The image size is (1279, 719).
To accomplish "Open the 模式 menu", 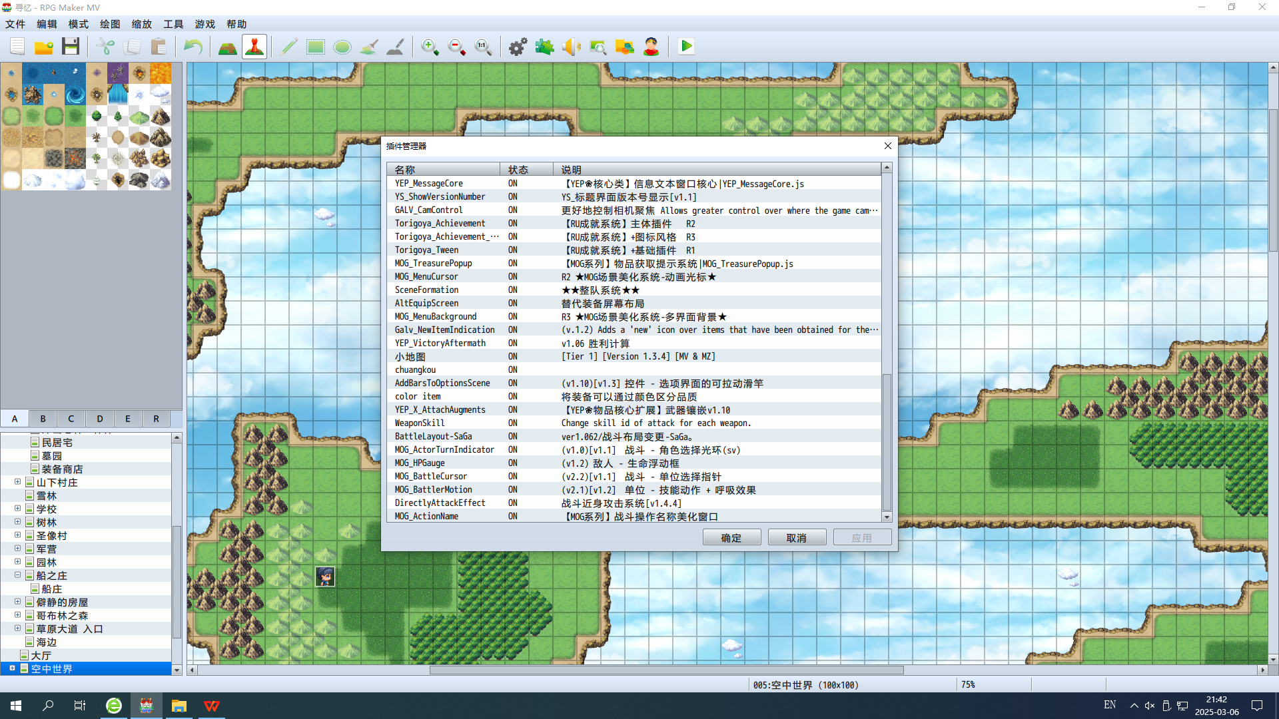I will (79, 24).
